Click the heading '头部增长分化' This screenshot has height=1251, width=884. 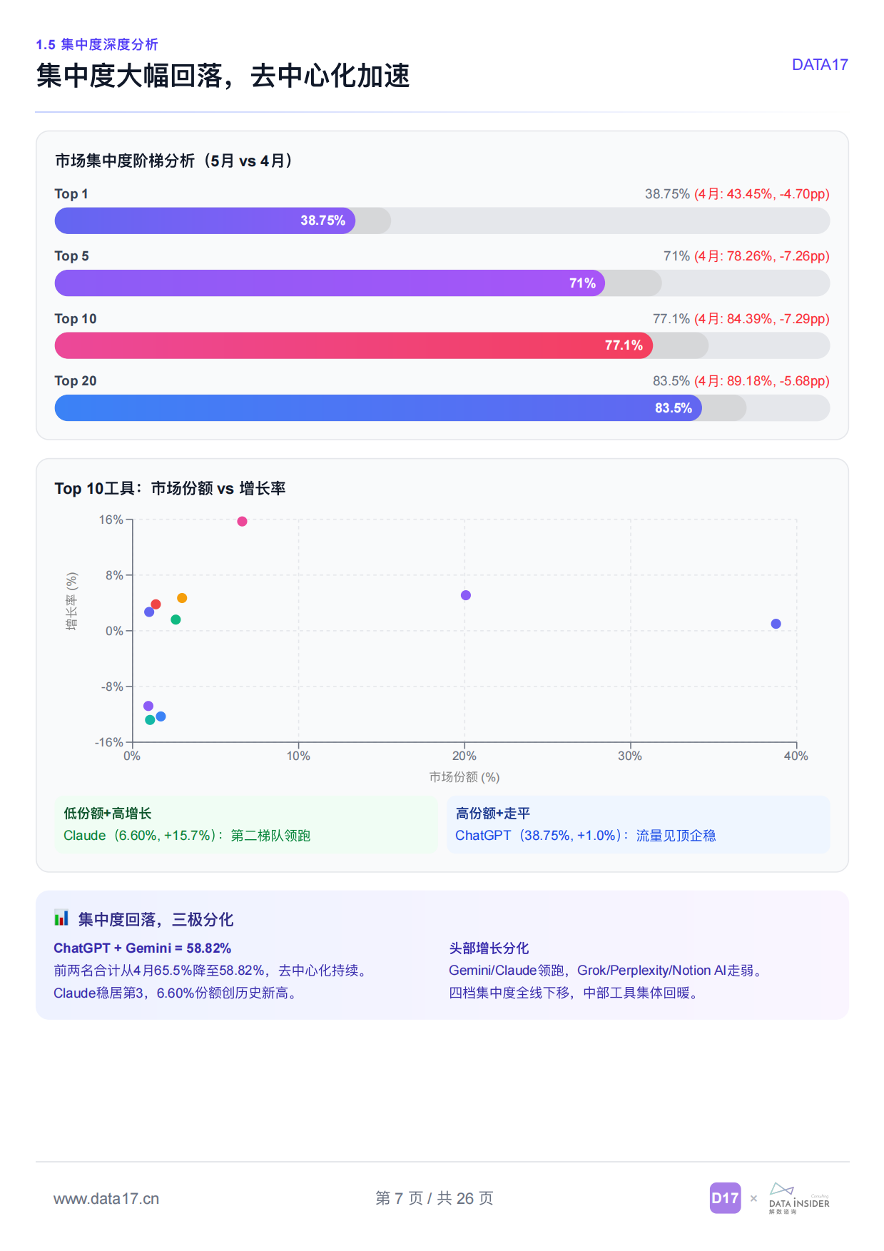[489, 948]
